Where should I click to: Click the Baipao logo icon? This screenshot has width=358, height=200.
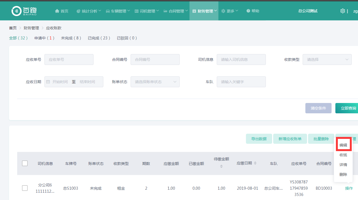click(17, 11)
